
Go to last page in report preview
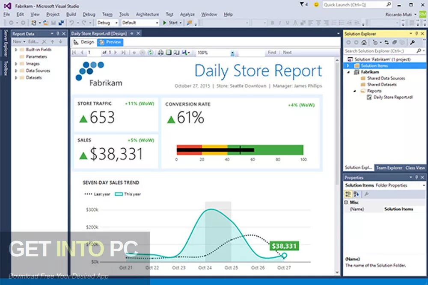[x=123, y=53]
